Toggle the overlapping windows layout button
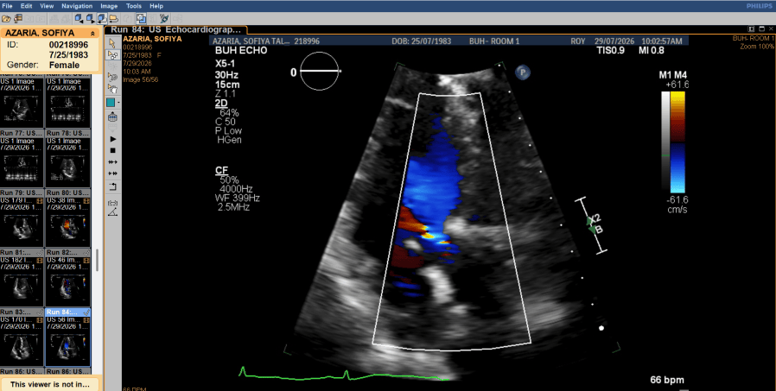The width and height of the screenshot is (776, 391). click(141, 19)
